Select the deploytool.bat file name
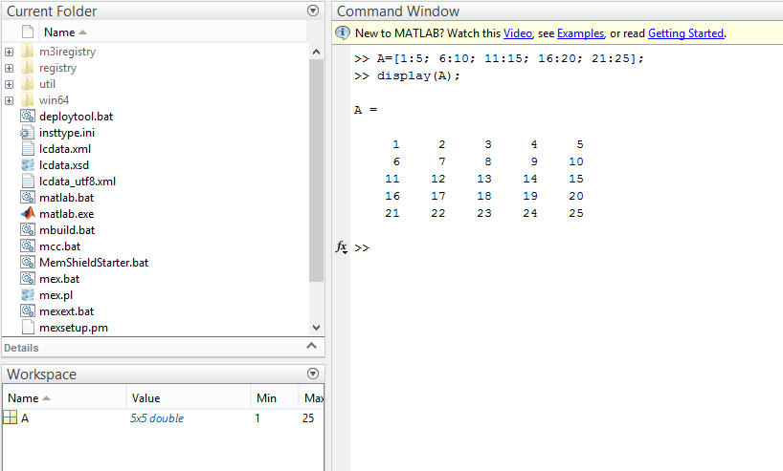783x471 pixels. click(76, 117)
